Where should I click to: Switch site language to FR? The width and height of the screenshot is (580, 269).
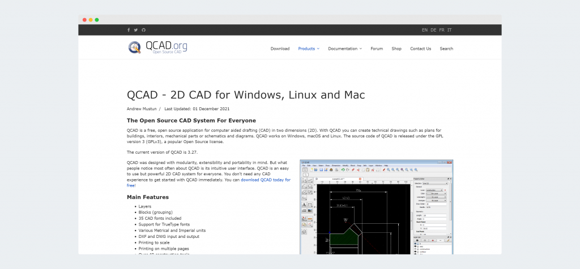point(442,30)
